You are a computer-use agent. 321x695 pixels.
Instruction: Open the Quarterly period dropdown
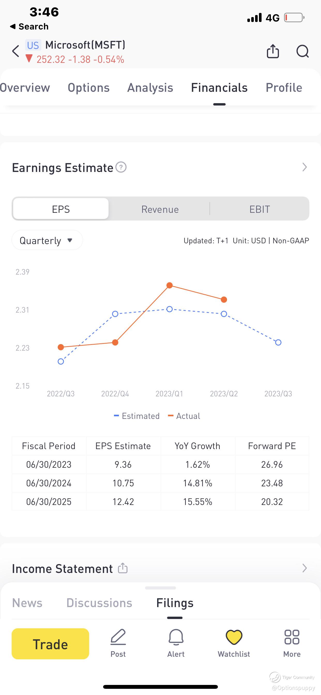[47, 240]
